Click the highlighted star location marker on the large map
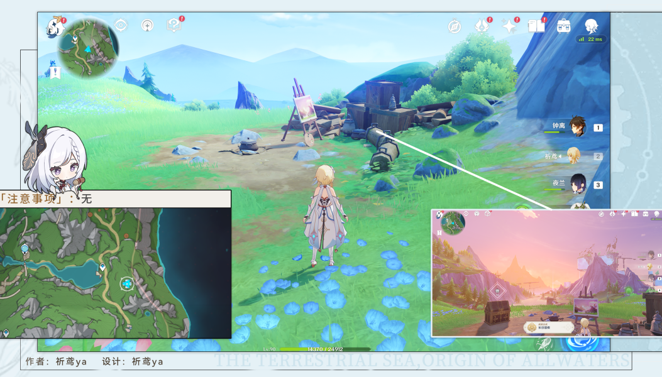Viewport: 662px width, 377px height. [126, 284]
